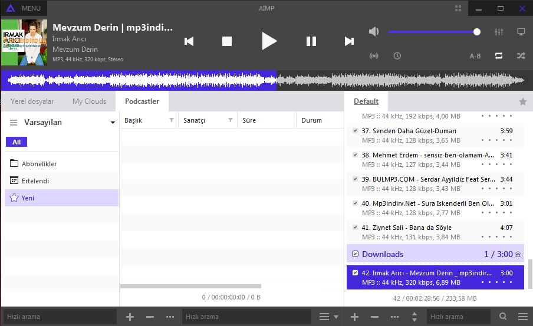Select track 37 Senden Daha Güzel-Duman
This screenshot has height=326, width=533.
coord(435,136)
